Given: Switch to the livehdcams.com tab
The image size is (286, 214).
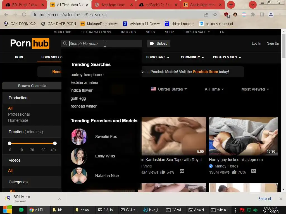Looking at the screenshot, I should coord(113,5).
